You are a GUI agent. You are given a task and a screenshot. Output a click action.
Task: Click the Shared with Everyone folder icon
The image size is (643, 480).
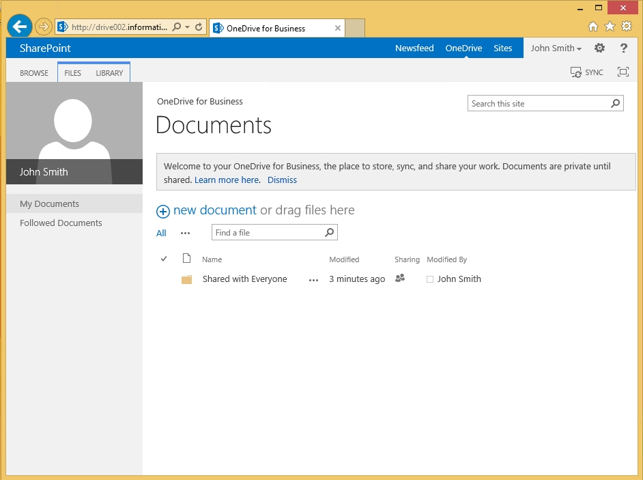[186, 279]
